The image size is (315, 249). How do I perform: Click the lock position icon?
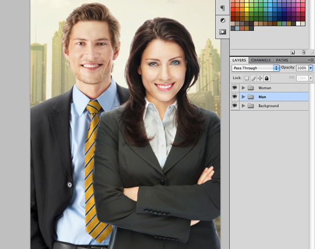(x=260, y=78)
